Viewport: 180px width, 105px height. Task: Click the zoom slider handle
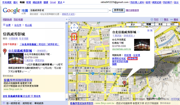click(74, 51)
